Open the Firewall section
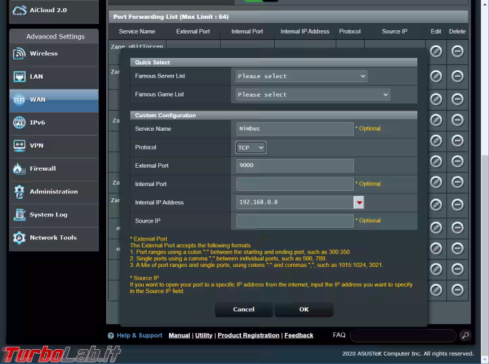Screen dimensions: 489x364 point(54,169)
